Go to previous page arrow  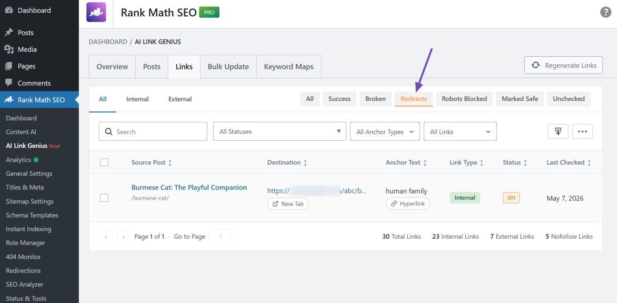click(x=106, y=237)
